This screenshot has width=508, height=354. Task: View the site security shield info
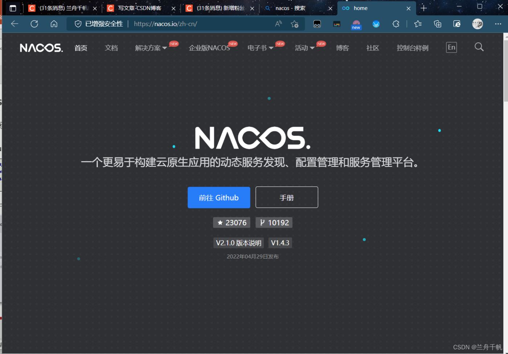pos(78,24)
